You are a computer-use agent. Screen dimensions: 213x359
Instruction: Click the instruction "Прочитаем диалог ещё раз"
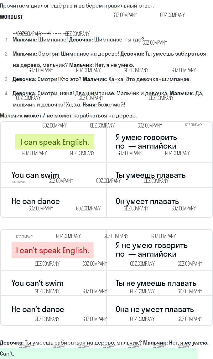coord(77,6)
